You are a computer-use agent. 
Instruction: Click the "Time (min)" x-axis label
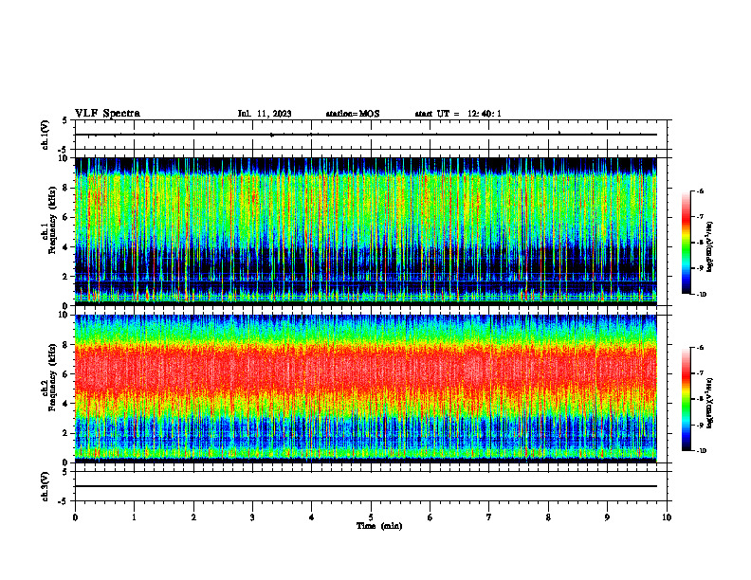379,526
